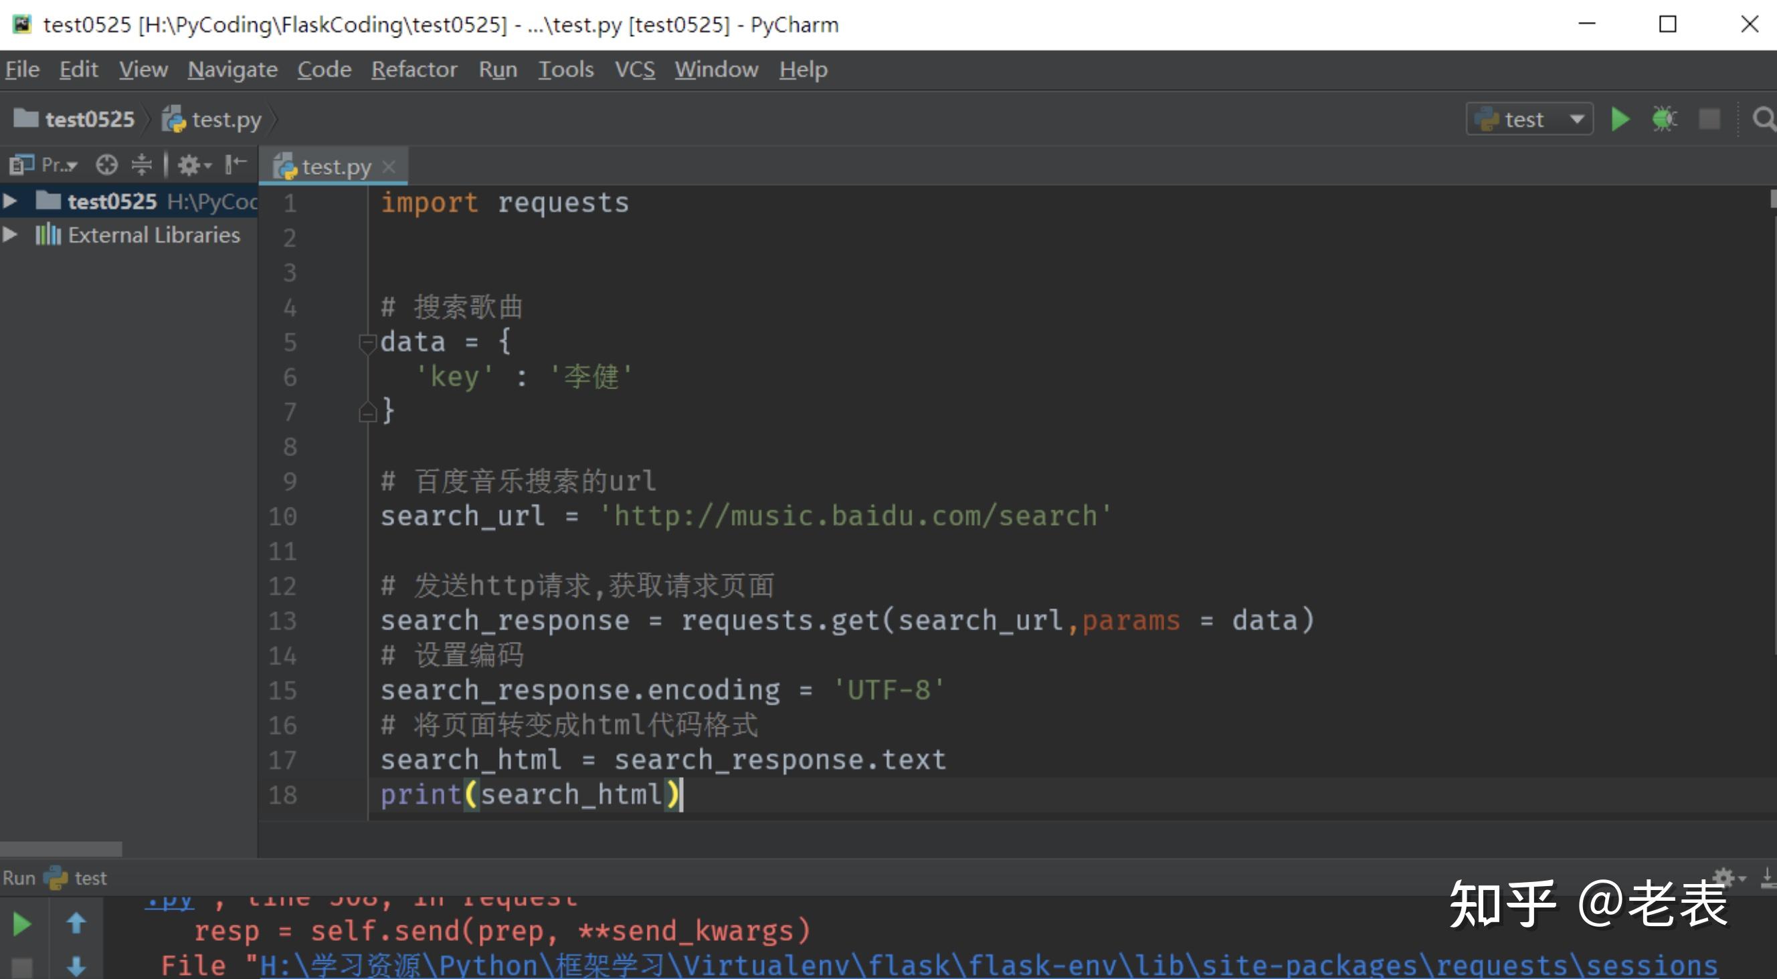Click the stop square in top toolbar
Image resolution: width=1777 pixels, height=979 pixels.
point(1709,119)
